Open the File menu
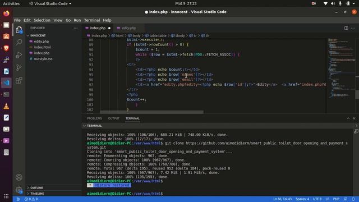359x202 pixels. [17, 20]
